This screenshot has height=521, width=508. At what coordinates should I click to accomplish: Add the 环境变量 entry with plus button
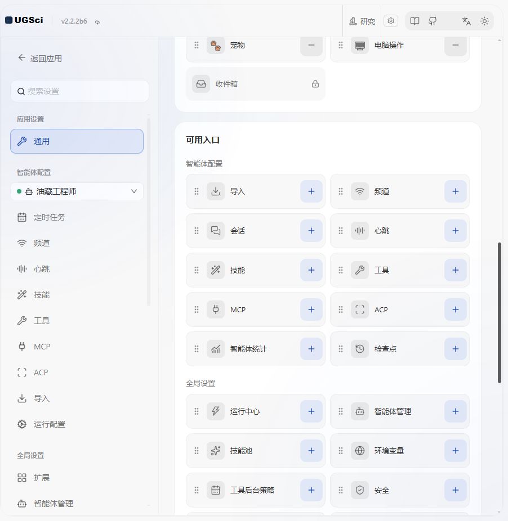[x=456, y=451]
